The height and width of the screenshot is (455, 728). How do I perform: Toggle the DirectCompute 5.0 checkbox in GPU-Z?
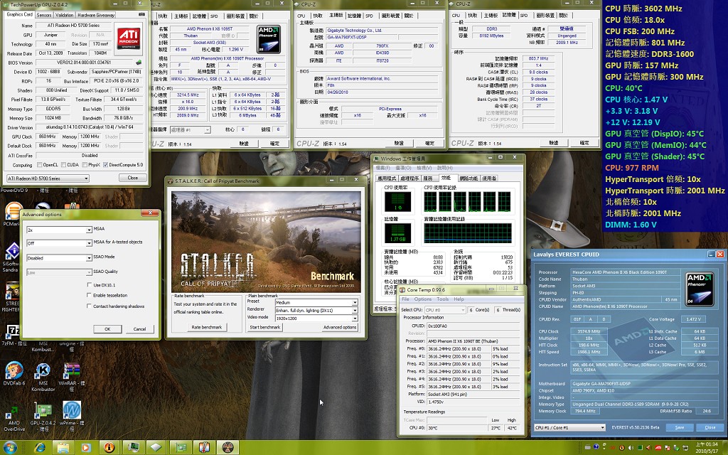point(105,165)
